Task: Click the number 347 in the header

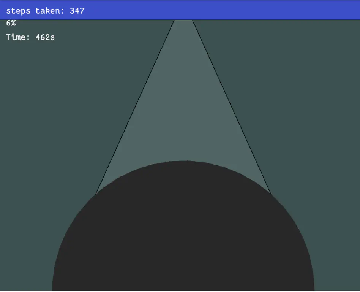Action: tap(77, 11)
